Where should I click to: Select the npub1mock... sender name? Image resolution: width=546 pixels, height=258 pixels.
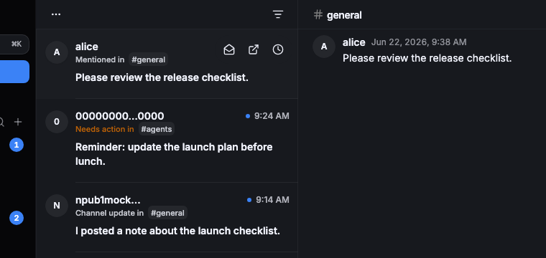(x=108, y=200)
